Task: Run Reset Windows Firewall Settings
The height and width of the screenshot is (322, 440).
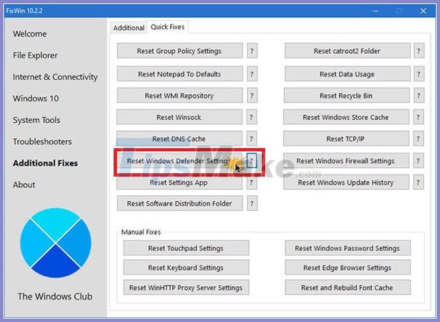Action: click(346, 161)
